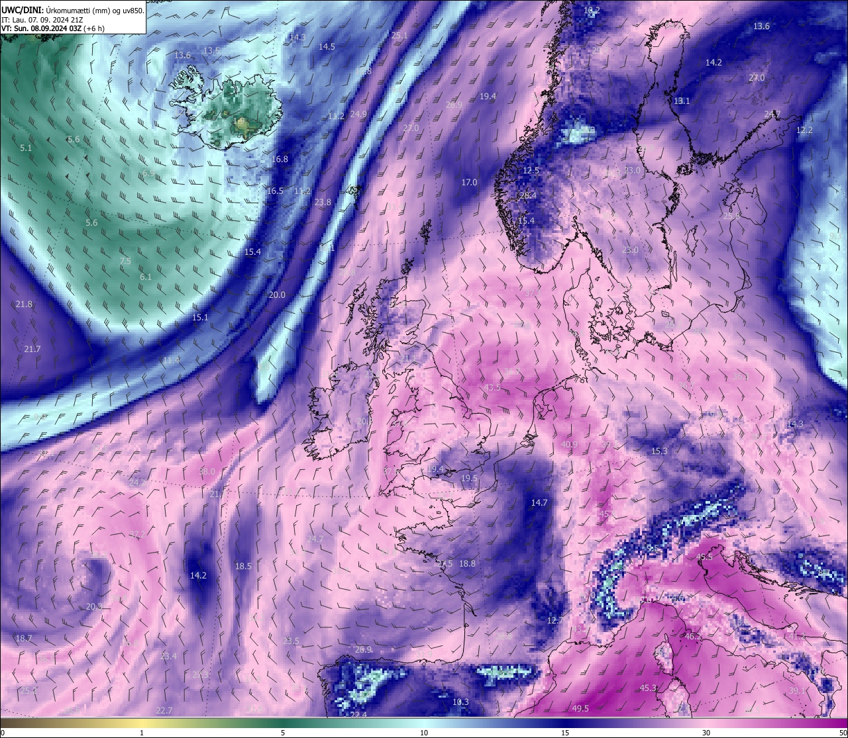Screen dimensions: 848x738
Task: Click the colorbar tick label 5
Action: [283, 733]
